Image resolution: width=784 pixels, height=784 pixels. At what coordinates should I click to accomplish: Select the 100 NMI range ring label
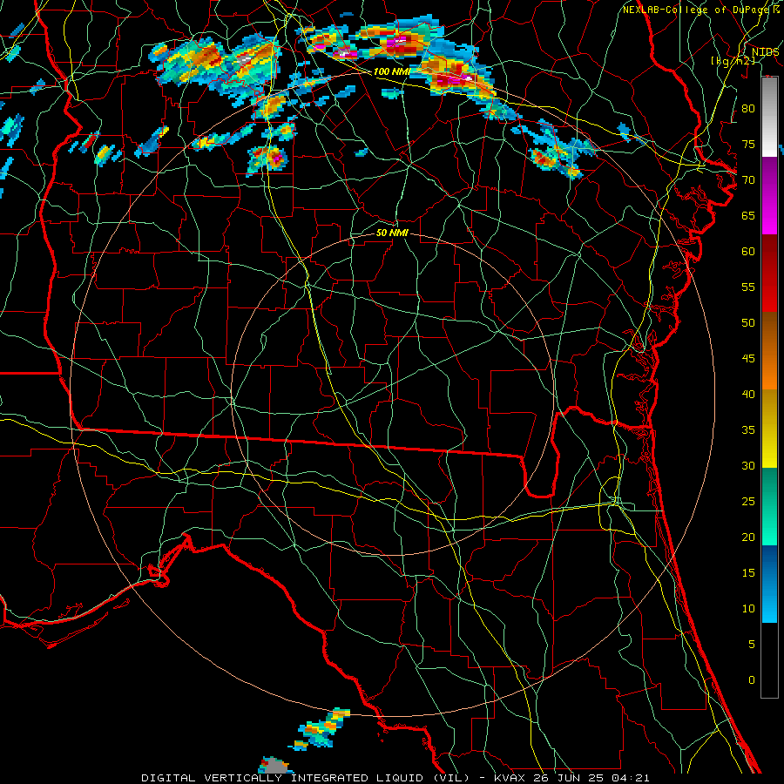(391, 72)
